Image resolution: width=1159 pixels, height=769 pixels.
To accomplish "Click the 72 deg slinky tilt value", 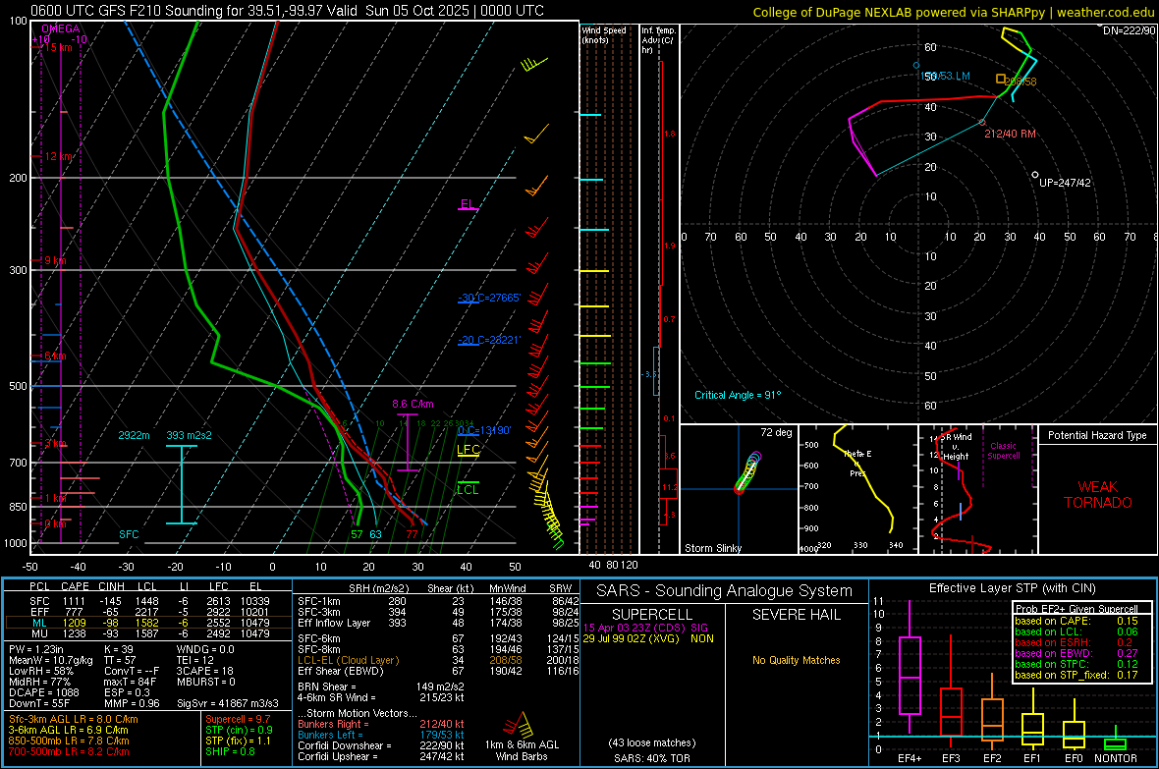I will (x=776, y=432).
